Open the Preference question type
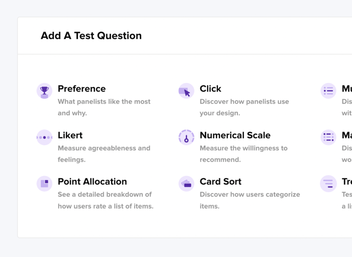 tap(82, 89)
